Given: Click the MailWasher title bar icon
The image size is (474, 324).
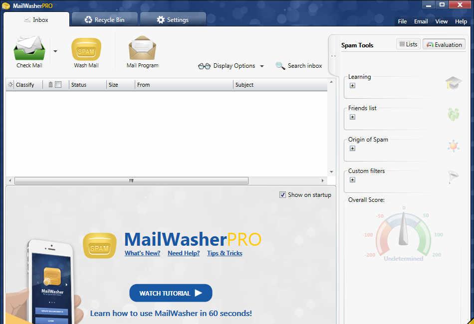Looking at the screenshot, I should [x=6, y=6].
